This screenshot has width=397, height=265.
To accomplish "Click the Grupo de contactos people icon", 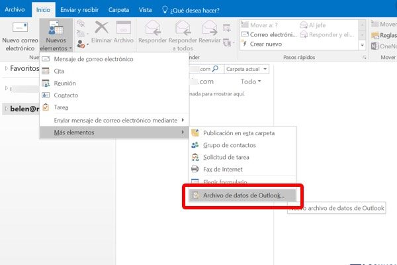I will [195, 145].
